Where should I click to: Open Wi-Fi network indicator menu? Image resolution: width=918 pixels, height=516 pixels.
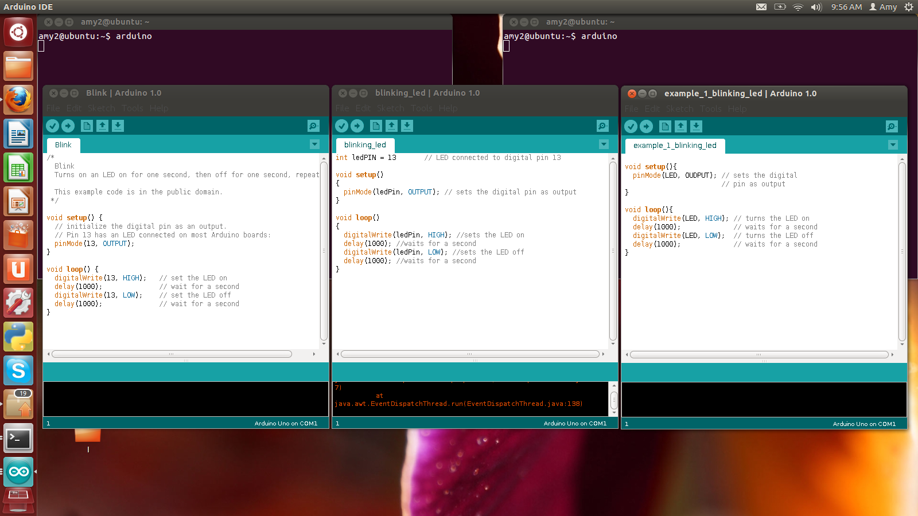(798, 7)
